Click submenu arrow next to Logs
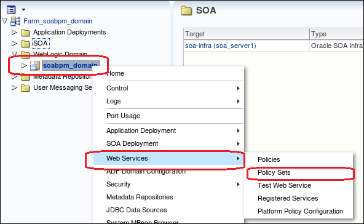364x224 pixels. click(x=238, y=101)
